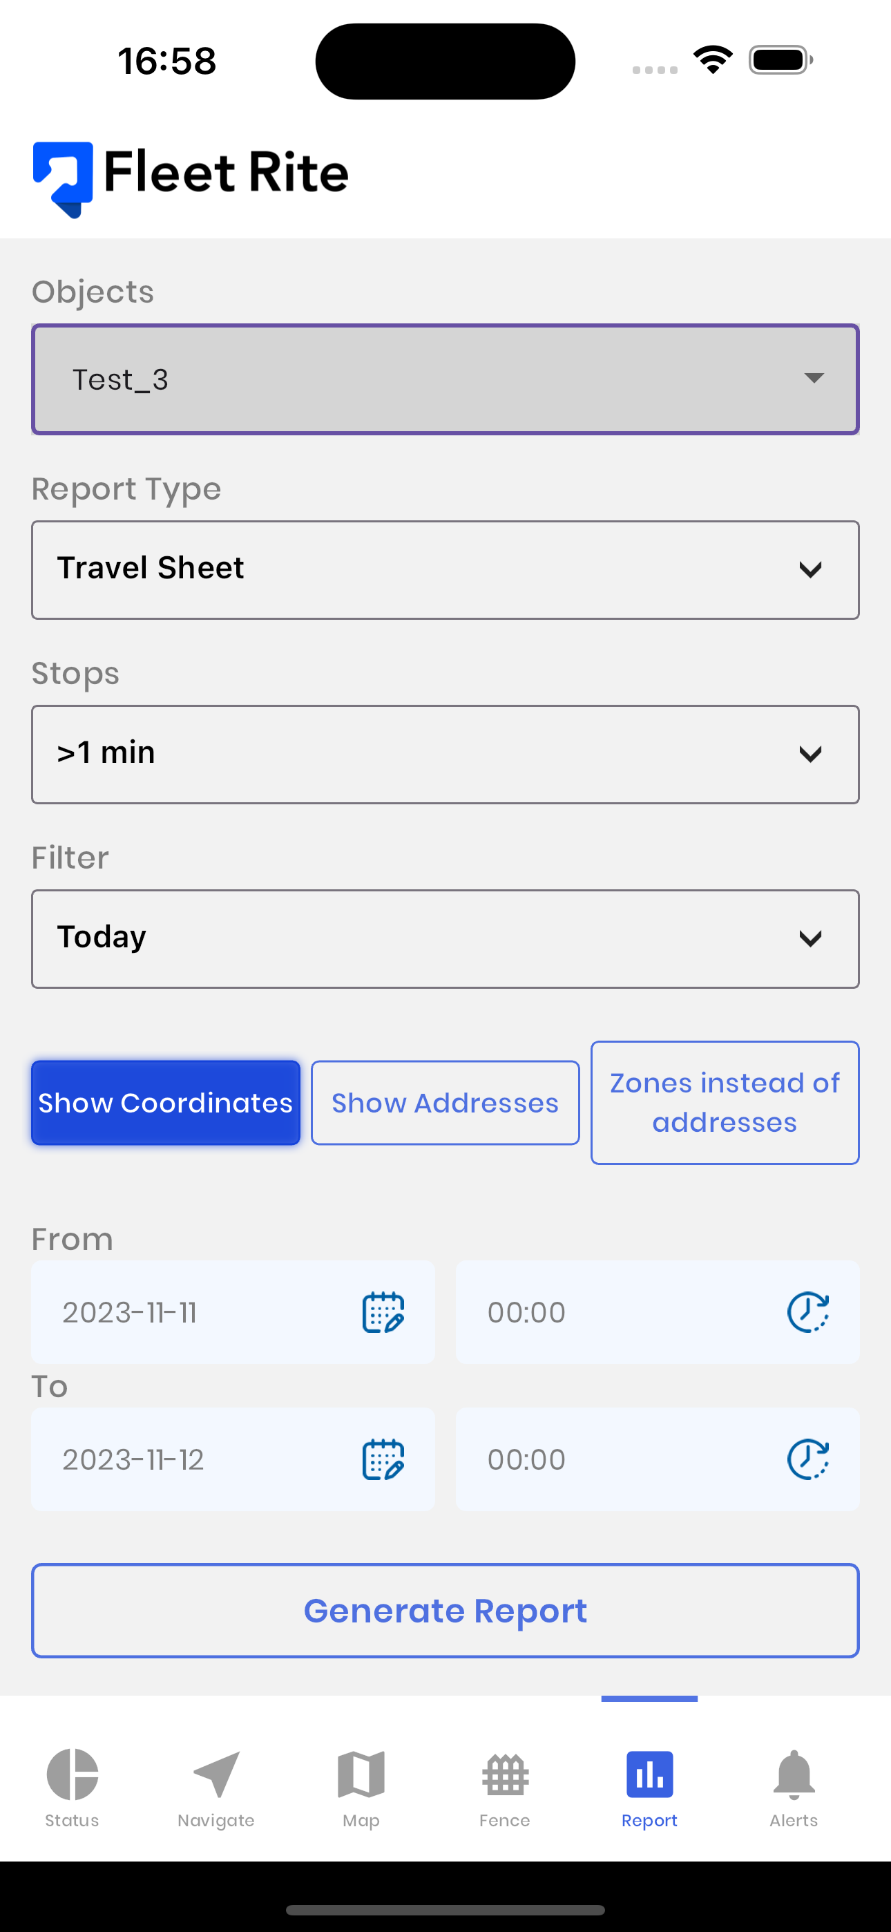Open the Fence grid icon

point(505,1774)
